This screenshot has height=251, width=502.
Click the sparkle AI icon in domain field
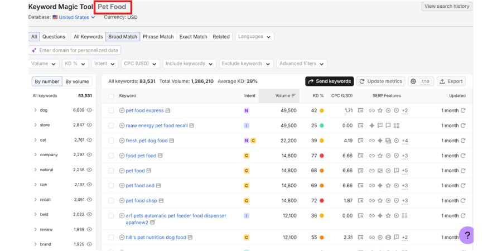tap(34, 50)
